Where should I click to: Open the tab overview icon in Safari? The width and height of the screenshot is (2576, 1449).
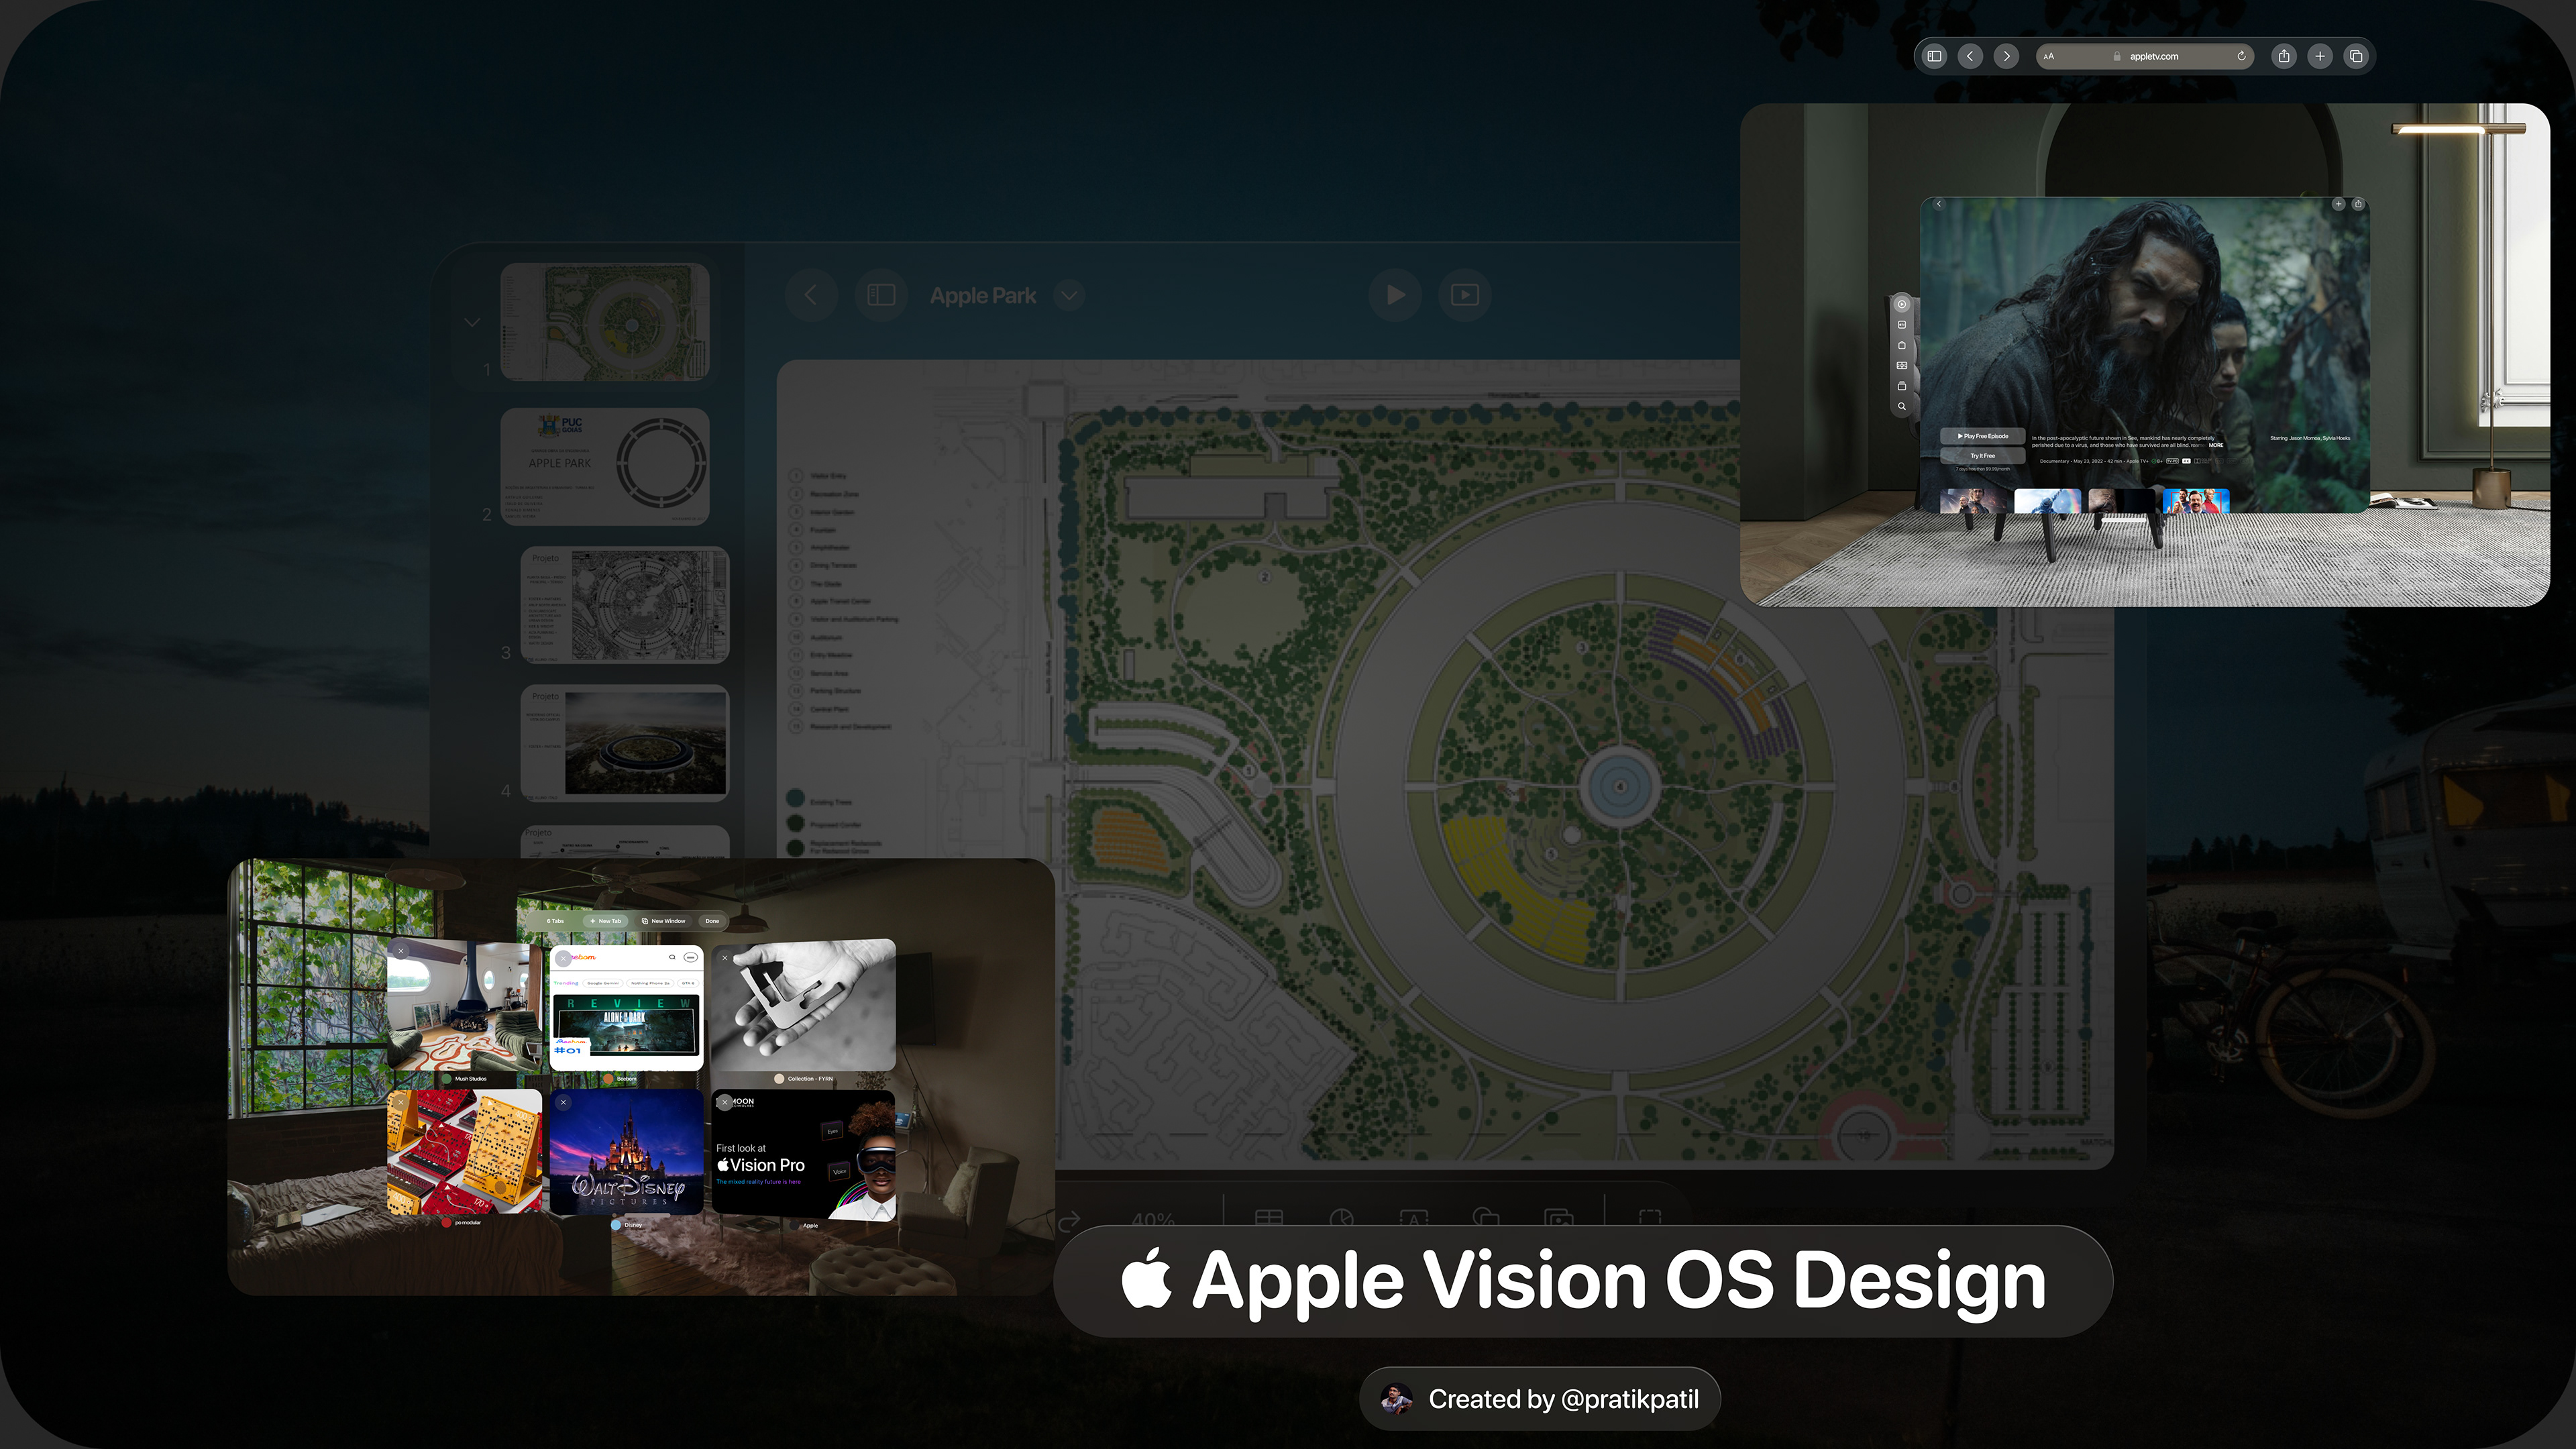(2356, 56)
